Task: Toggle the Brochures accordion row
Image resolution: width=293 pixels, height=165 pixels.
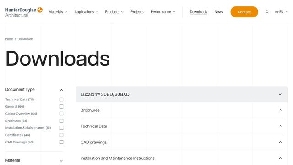Action: pyautogui.click(x=182, y=110)
